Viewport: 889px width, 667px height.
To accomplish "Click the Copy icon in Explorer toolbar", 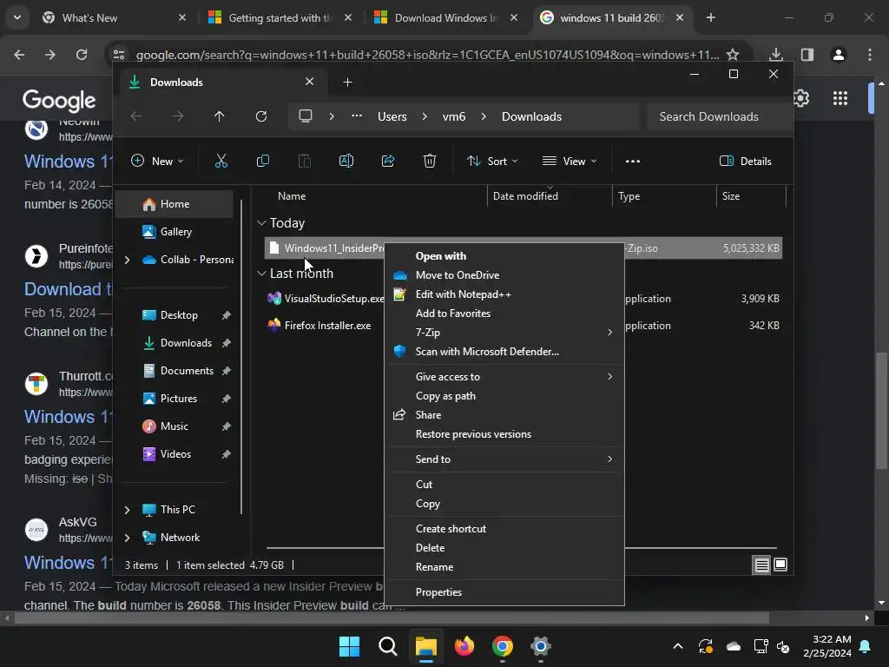I will [262, 161].
